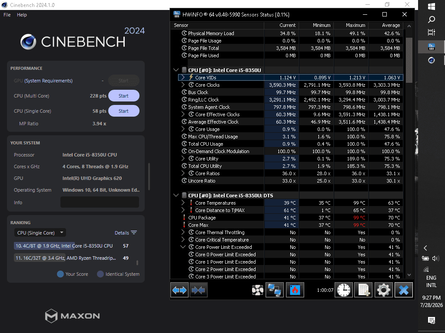Open Windows Start button
Screen dimensions: 445x333
coord(432,7)
